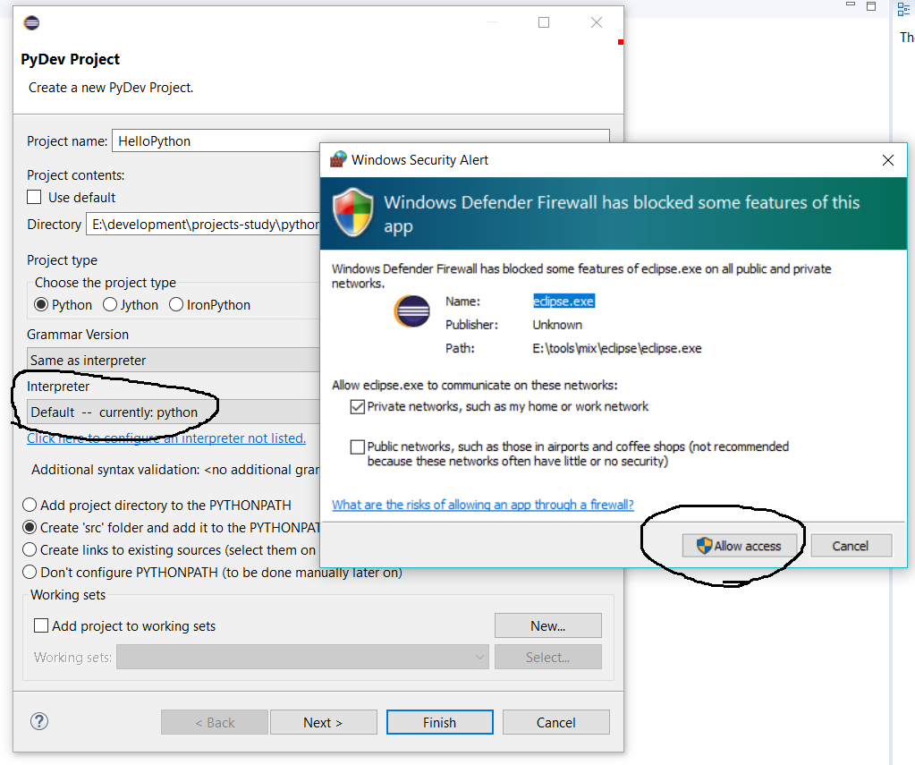
Task: Open firewall risks help link
Action: 483,505
